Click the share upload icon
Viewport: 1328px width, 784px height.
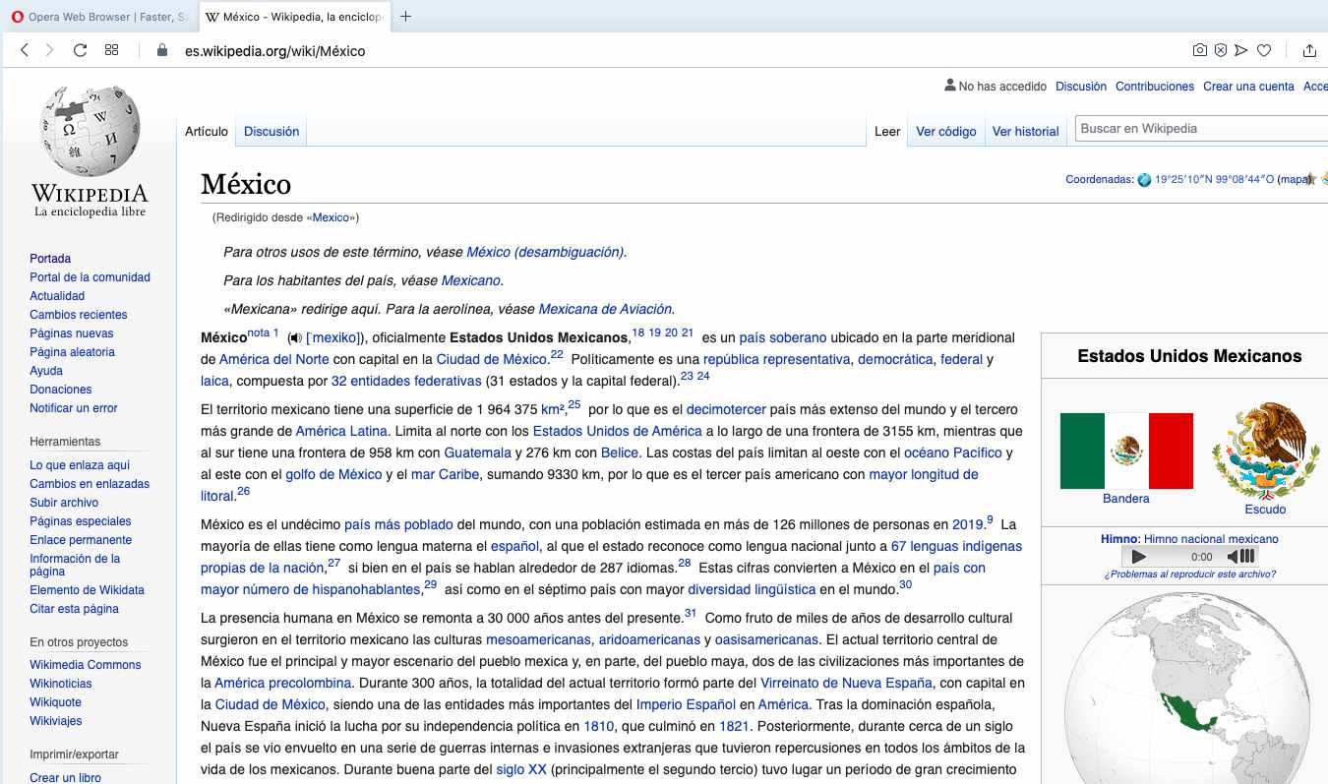[x=1309, y=50]
